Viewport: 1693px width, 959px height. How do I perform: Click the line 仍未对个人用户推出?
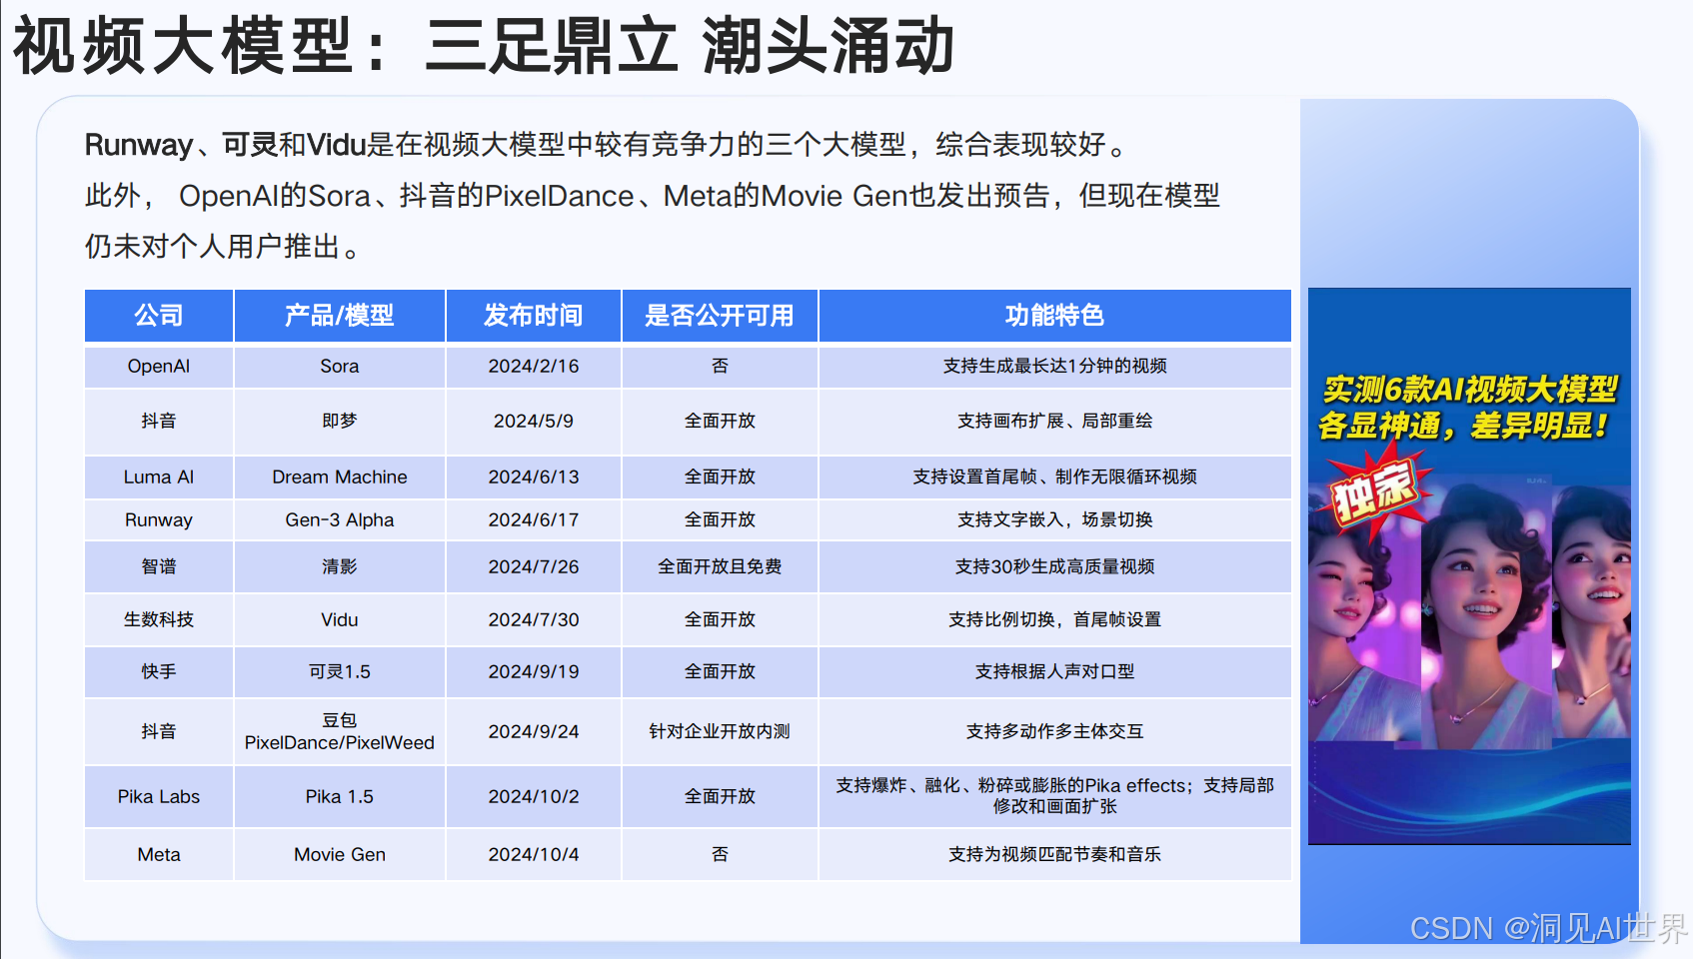(222, 247)
